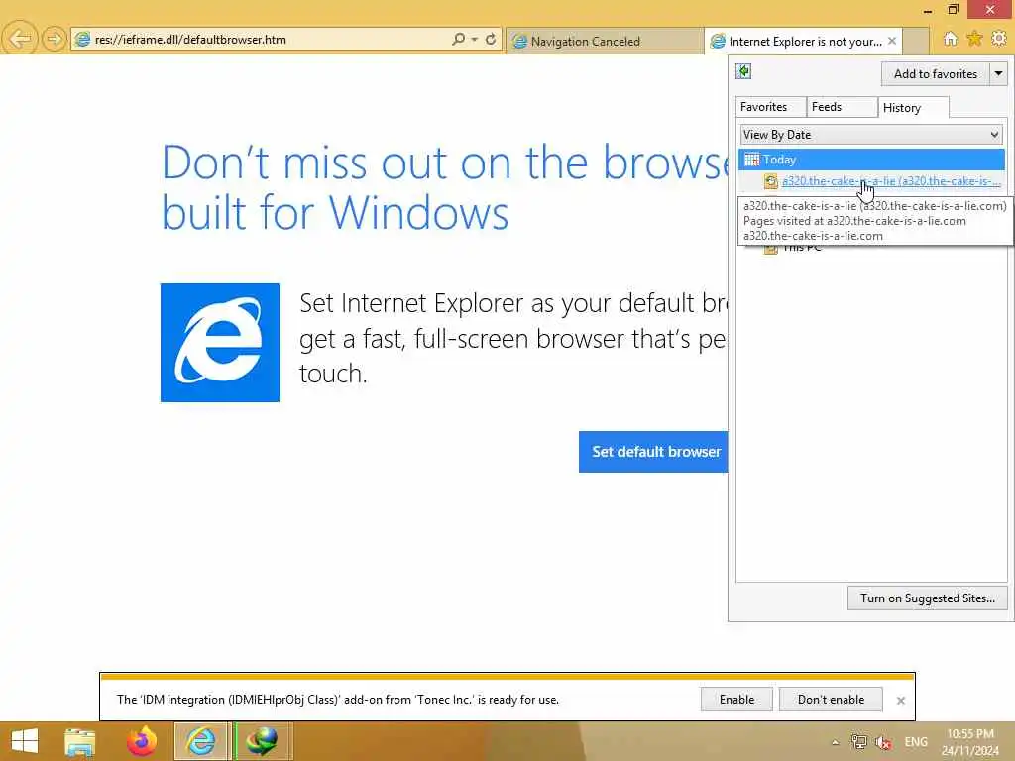Switch to the Feeds tab in panel
The height and width of the screenshot is (761, 1015).
pos(842,107)
